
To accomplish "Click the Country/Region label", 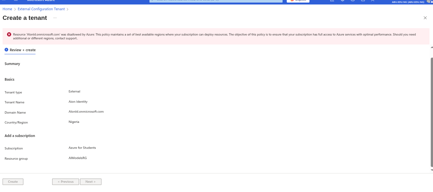I will click(x=16, y=123).
